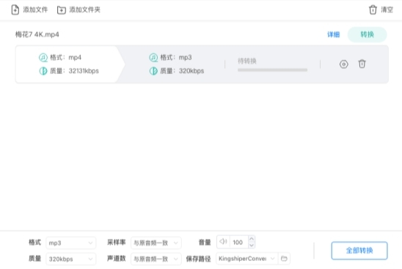Viewport: 402px width, 269px height.
Task: Click the quality icon beside 320kbps output
Action: [153, 71]
